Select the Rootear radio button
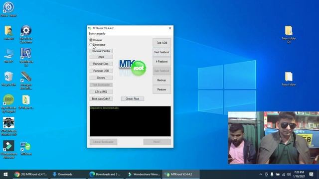Viewport: 319px width, 179px height. coord(91,40)
